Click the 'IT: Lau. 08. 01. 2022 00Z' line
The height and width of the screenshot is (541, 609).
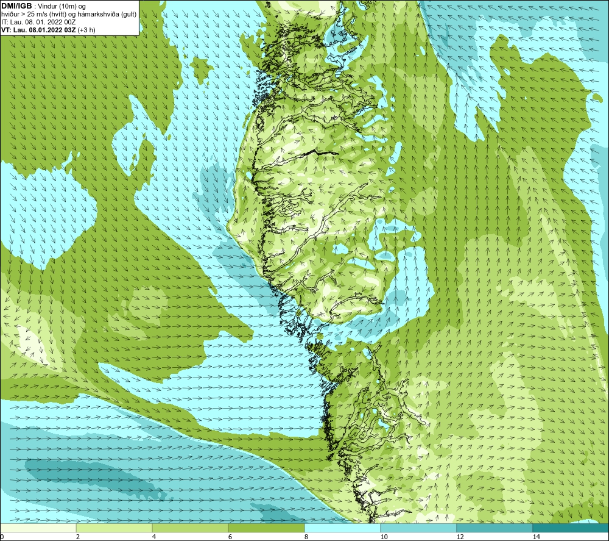39,22
